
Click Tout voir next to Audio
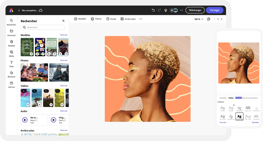tap(64, 111)
